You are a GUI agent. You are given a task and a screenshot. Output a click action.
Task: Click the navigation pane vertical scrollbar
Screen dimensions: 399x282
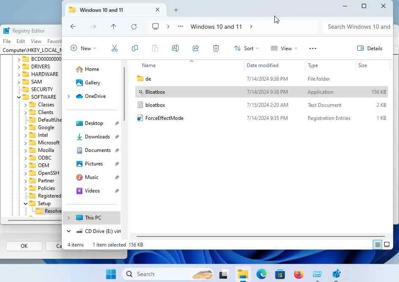pyautogui.click(x=124, y=94)
